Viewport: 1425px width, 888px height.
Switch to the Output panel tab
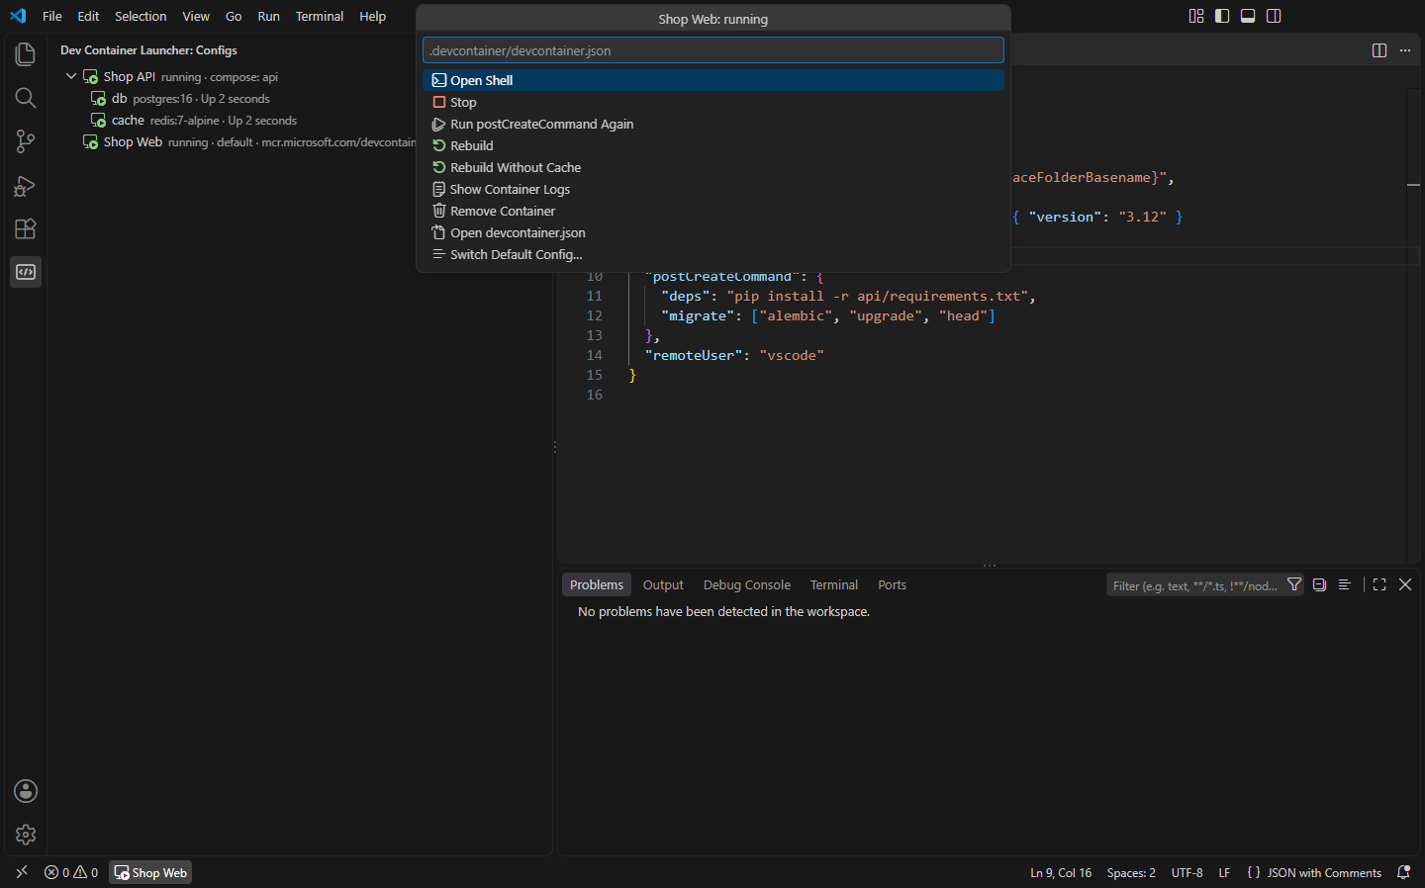click(x=663, y=585)
